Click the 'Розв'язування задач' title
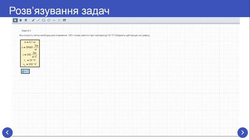This screenshot has width=250, height=140. [59, 11]
